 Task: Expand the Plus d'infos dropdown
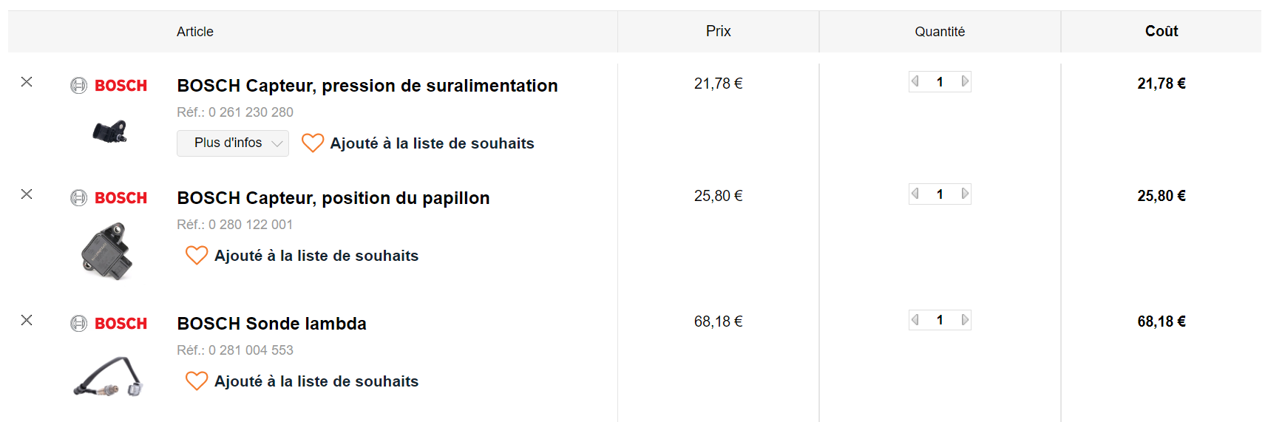[233, 143]
